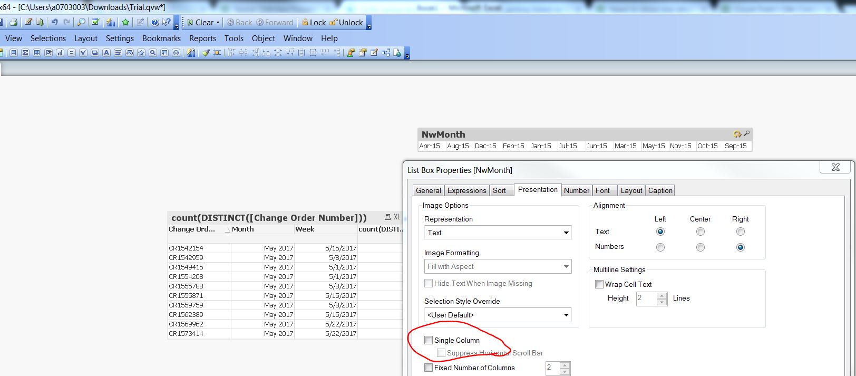Click the Reload script icon
Viewport: 856px width, 376px height.
click(x=40, y=22)
